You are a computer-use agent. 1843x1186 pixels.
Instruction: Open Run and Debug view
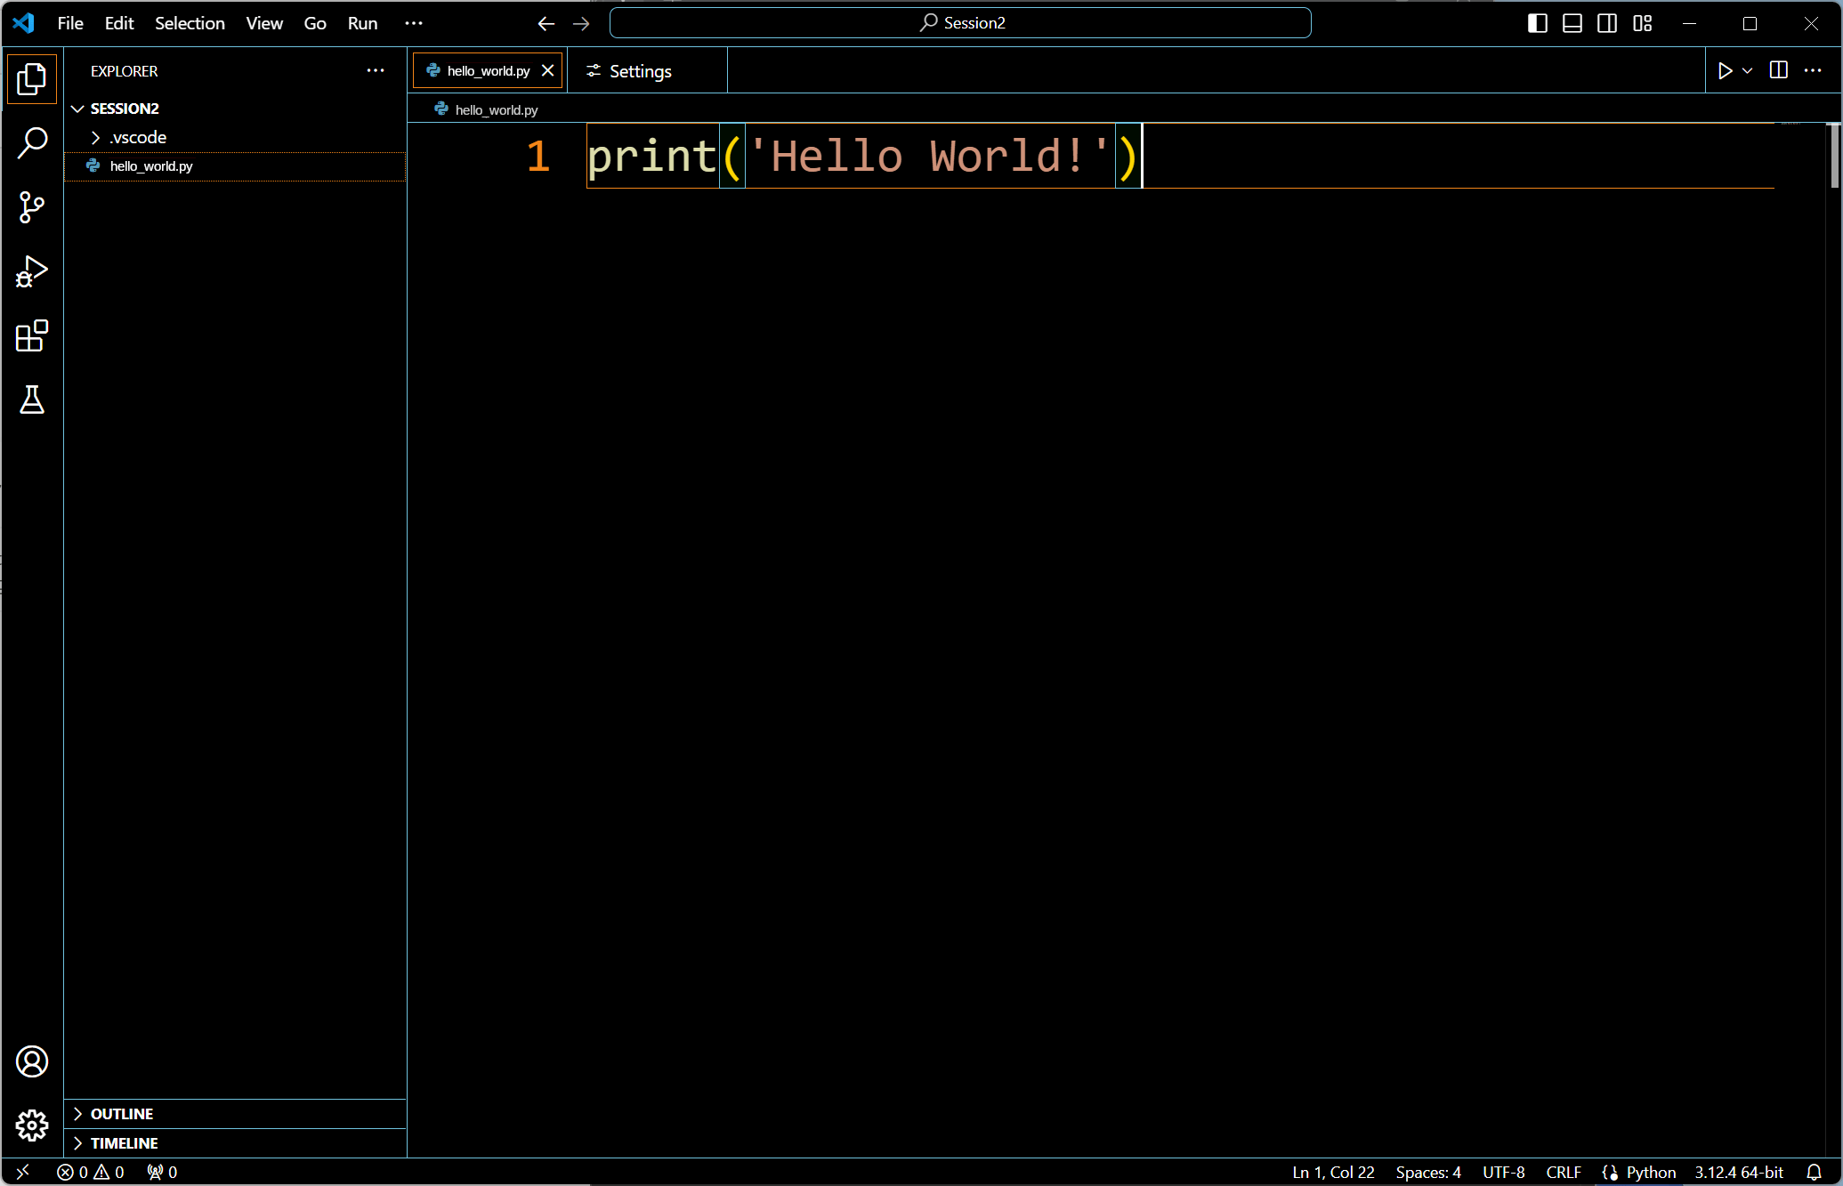[32, 271]
